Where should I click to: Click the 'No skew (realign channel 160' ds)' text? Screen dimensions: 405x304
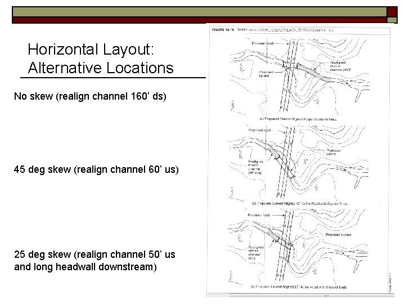[90, 96]
